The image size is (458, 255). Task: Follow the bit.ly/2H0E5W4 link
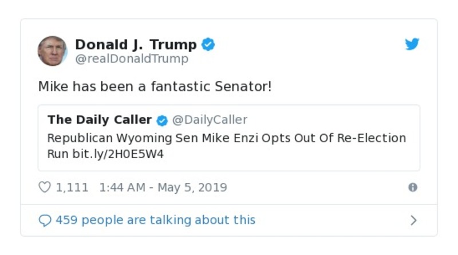(118, 154)
